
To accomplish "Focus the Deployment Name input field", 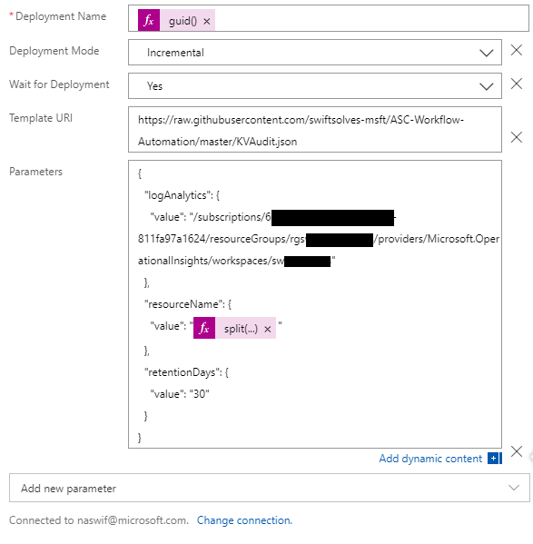I will 329,18.
